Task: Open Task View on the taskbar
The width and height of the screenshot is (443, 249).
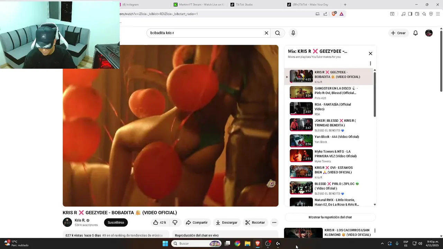Action: tap(227, 243)
